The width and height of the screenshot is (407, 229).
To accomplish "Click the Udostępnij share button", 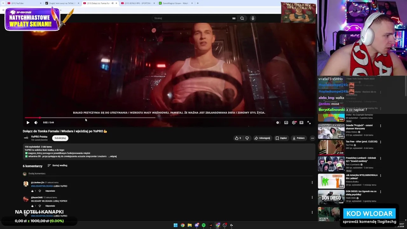I will (262, 138).
